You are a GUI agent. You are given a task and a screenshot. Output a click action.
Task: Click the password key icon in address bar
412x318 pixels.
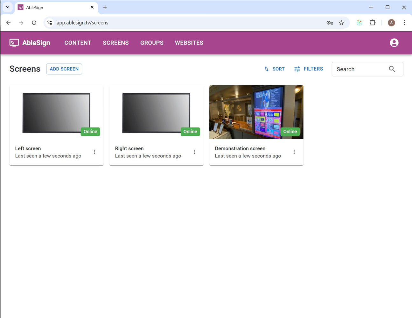[x=330, y=23]
